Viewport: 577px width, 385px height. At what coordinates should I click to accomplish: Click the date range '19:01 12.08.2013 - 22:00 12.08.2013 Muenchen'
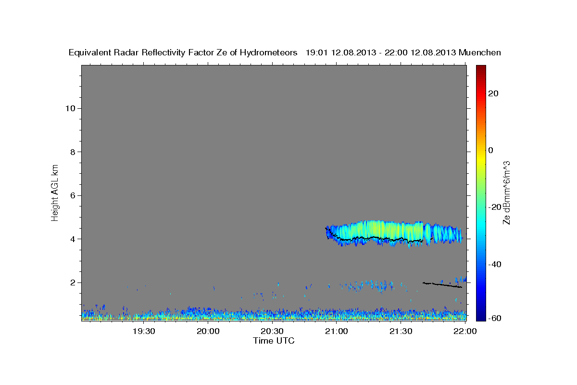[x=403, y=52]
